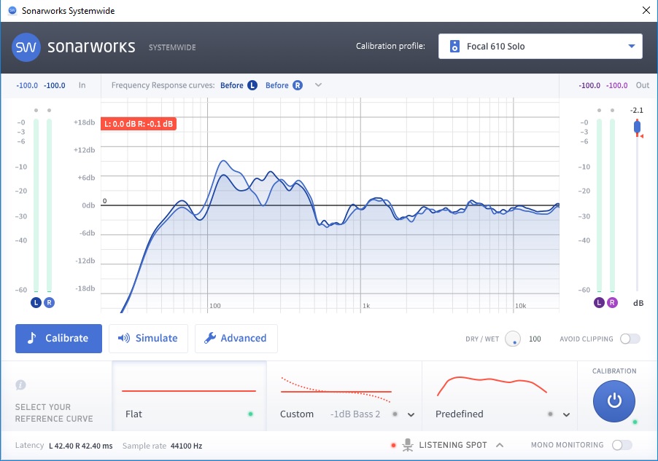Expand the Predefined curve options

(x=566, y=414)
